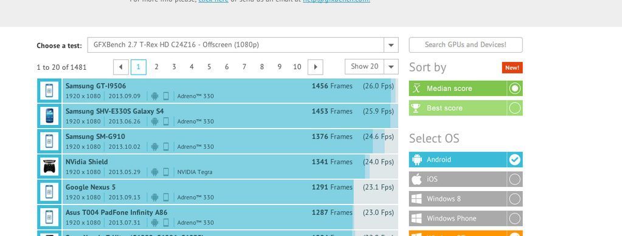Click the Windows Phone label in Select OS
Screen dimensions: 622x236
tap(451, 218)
